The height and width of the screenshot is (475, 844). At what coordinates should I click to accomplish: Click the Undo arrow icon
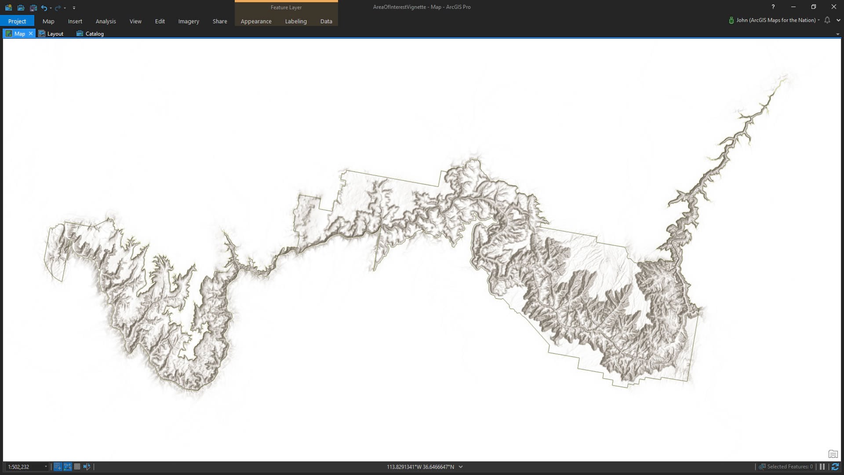point(44,7)
